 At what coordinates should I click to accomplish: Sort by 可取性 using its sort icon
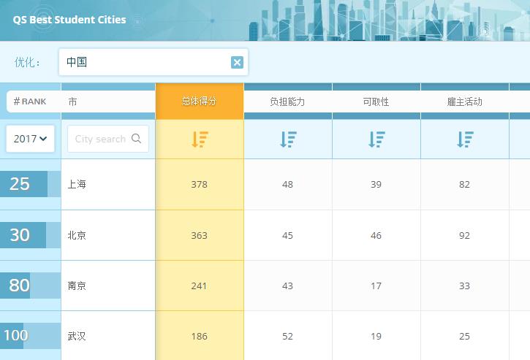(376, 139)
